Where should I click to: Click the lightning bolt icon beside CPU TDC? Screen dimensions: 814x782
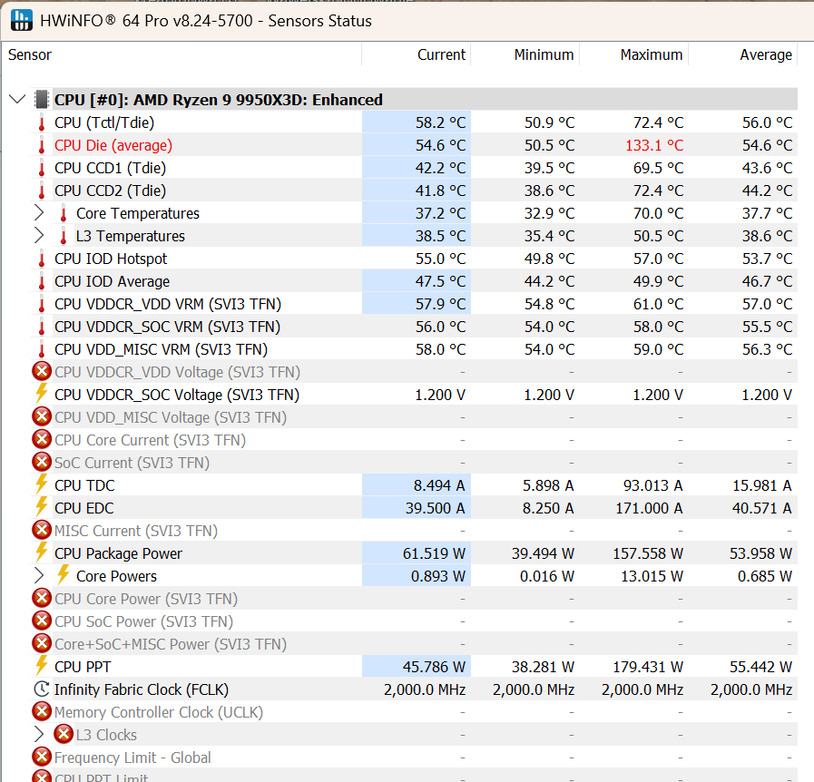click(41, 485)
